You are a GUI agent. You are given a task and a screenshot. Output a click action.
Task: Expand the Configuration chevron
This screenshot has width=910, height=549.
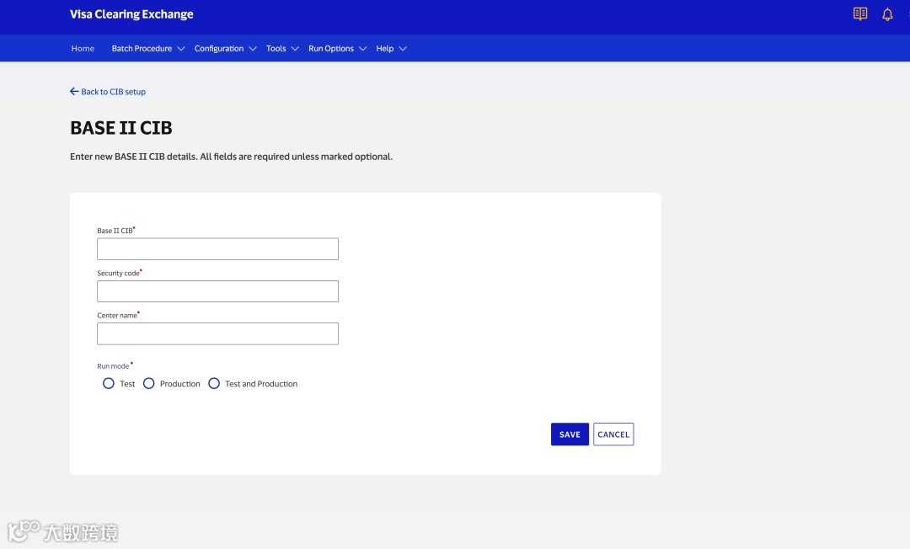(x=253, y=49)
